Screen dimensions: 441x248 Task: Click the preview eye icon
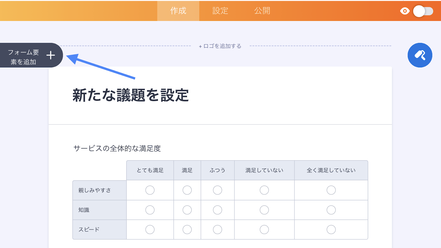(x=405, y=11)
